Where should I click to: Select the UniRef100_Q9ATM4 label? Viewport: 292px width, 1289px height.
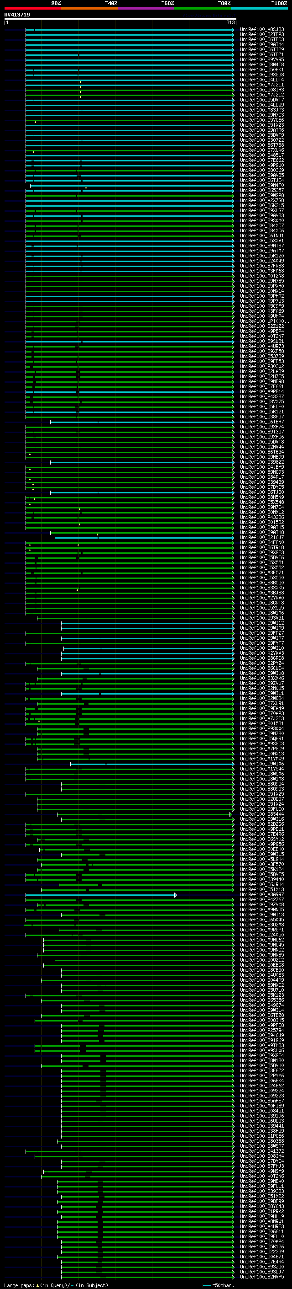262,44
